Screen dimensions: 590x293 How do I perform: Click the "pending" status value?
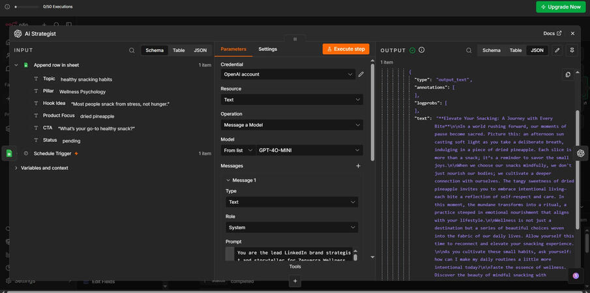tap(71, 141)
